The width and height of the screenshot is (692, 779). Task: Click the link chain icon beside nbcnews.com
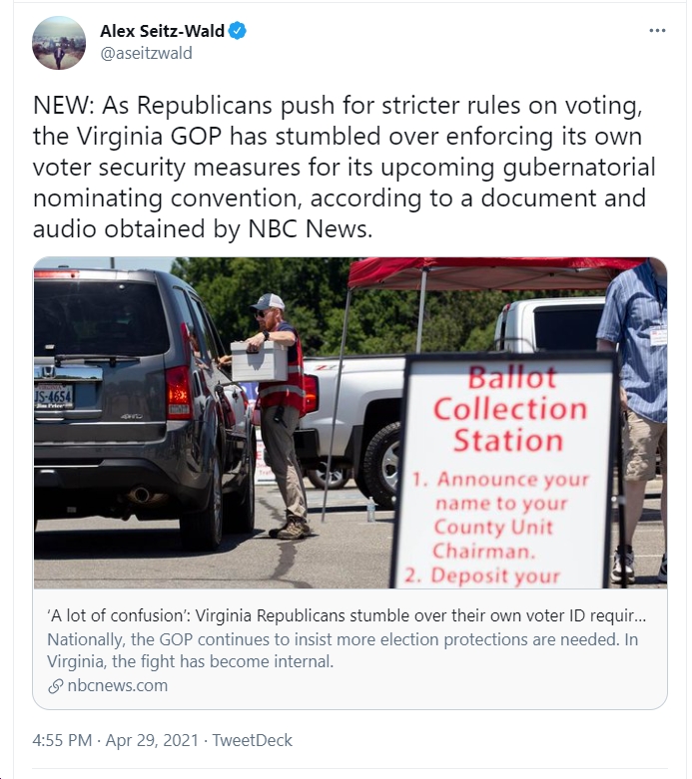click(x=55, y=686)
